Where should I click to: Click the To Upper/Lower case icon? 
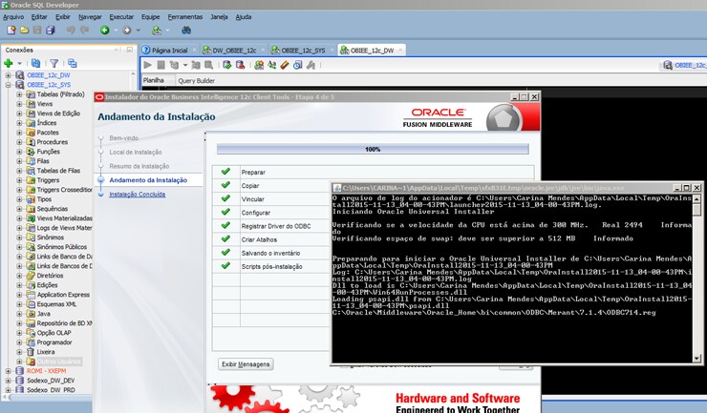pos(272,65)
